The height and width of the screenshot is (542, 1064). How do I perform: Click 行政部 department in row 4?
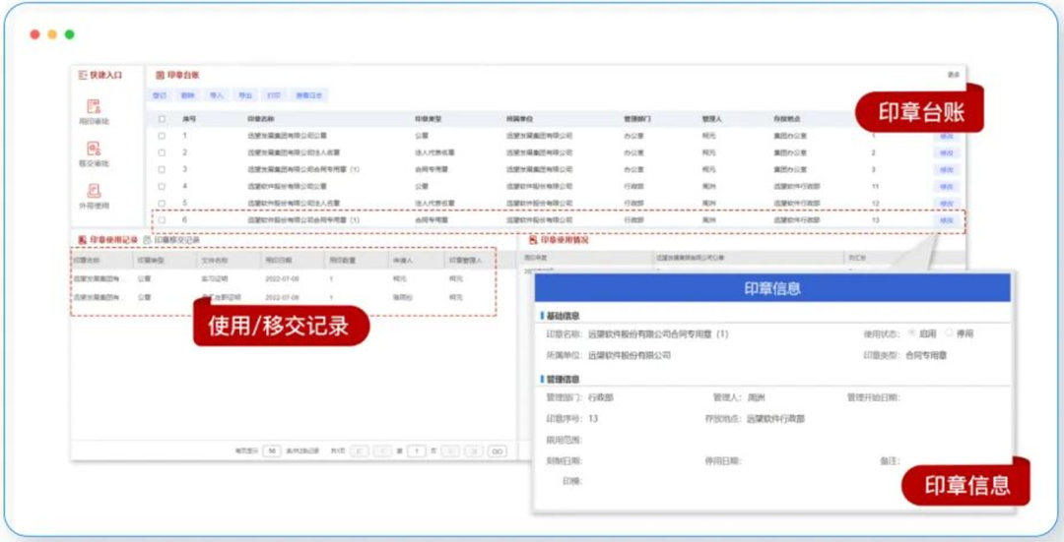pyautogui.click(x=633, y=186)
